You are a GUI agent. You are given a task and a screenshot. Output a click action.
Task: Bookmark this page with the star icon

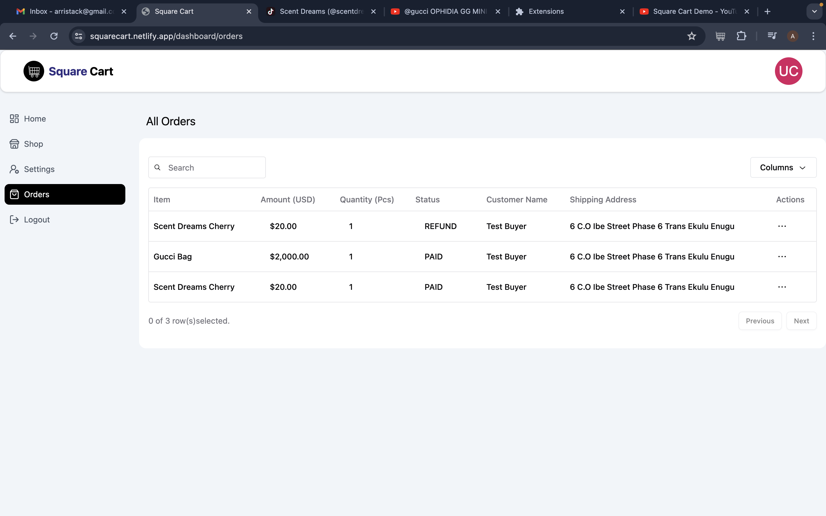[691, 36]
